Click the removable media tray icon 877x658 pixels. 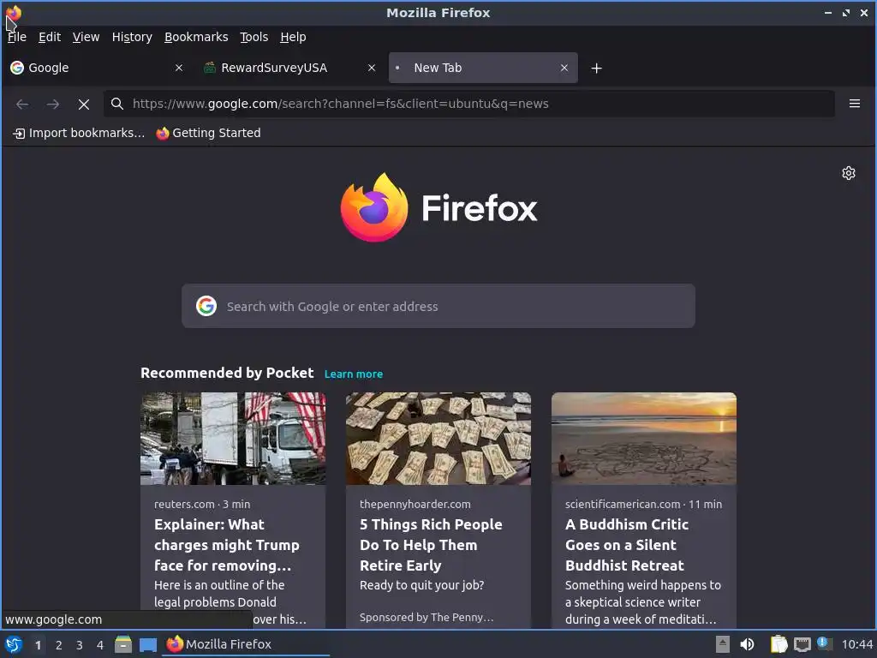[x=723, y=644]
